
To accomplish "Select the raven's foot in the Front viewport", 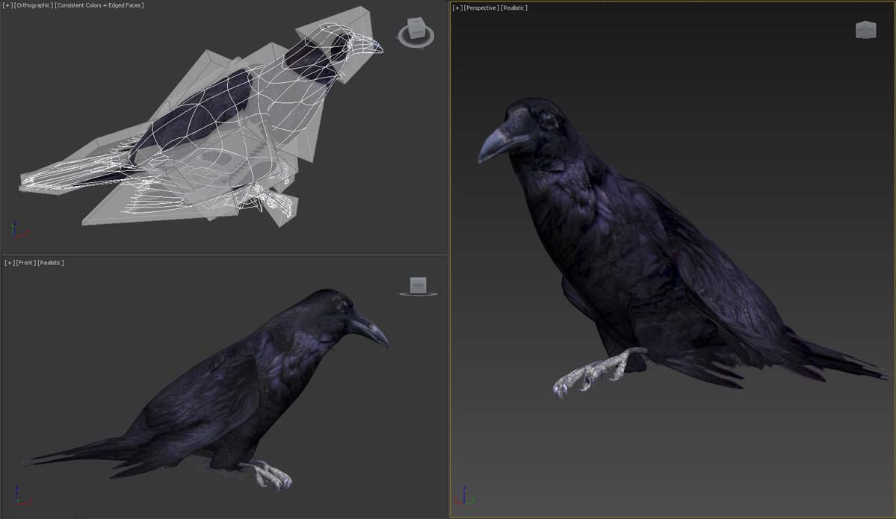I will tap(271, 474).
